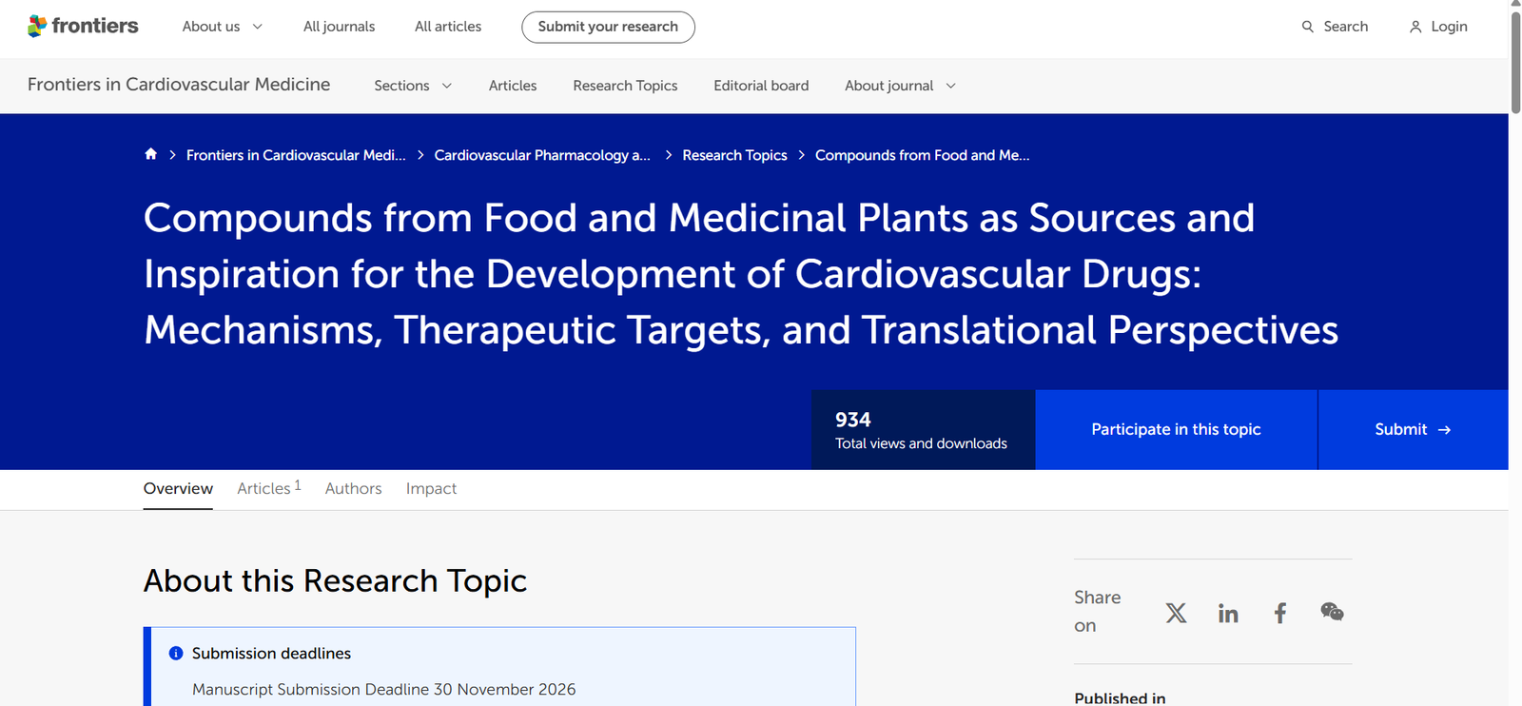The image size is (1522, 706).
Task: Open Research Topics in journal menu
Action: pos(625,86)
